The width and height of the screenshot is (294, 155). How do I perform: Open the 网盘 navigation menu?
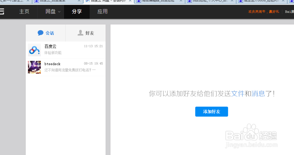pos(51,12)
